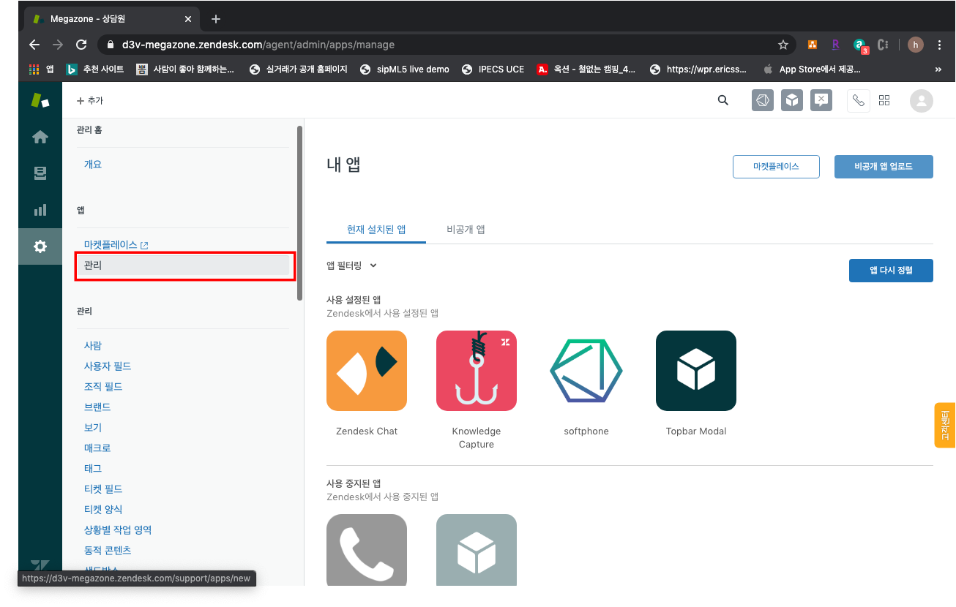Open the Talk phone icon in top bar
Viewport: 956px width, 607px height.
(x=859, y=101)
